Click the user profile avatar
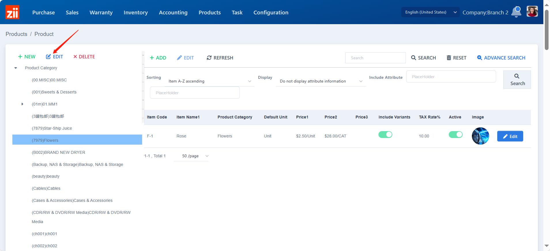Viewport: 550px width, 251px height. coord(532,12)
